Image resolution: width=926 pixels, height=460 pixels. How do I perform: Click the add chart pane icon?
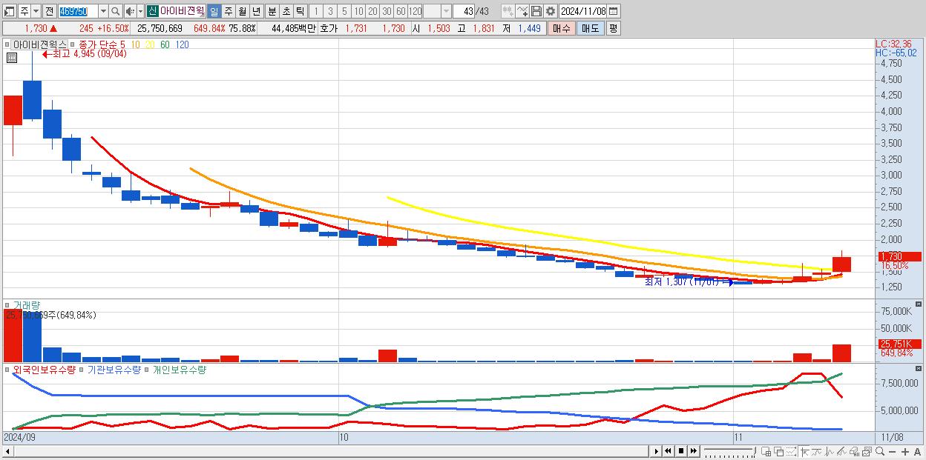pyautogui.click(x=766, y=452)
